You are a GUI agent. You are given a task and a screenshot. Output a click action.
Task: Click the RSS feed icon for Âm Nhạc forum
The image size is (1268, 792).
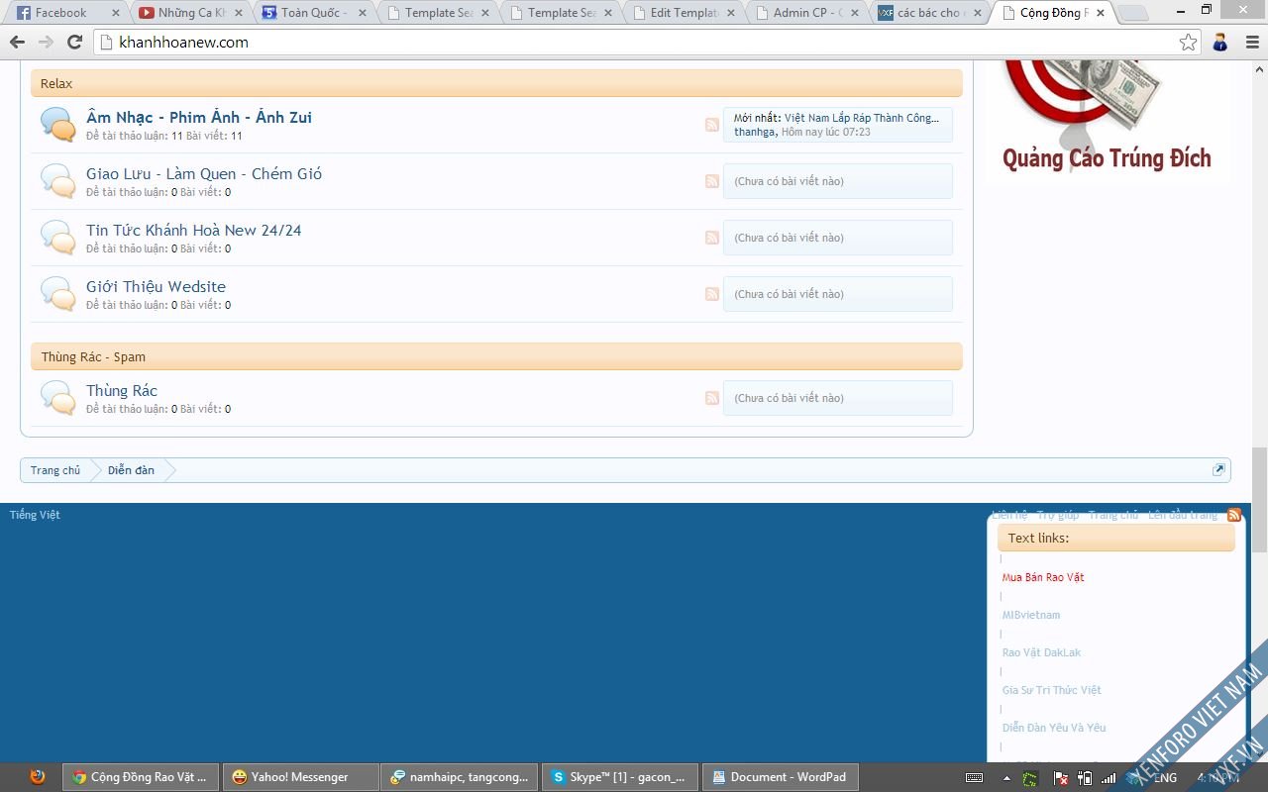click(711, 125)
